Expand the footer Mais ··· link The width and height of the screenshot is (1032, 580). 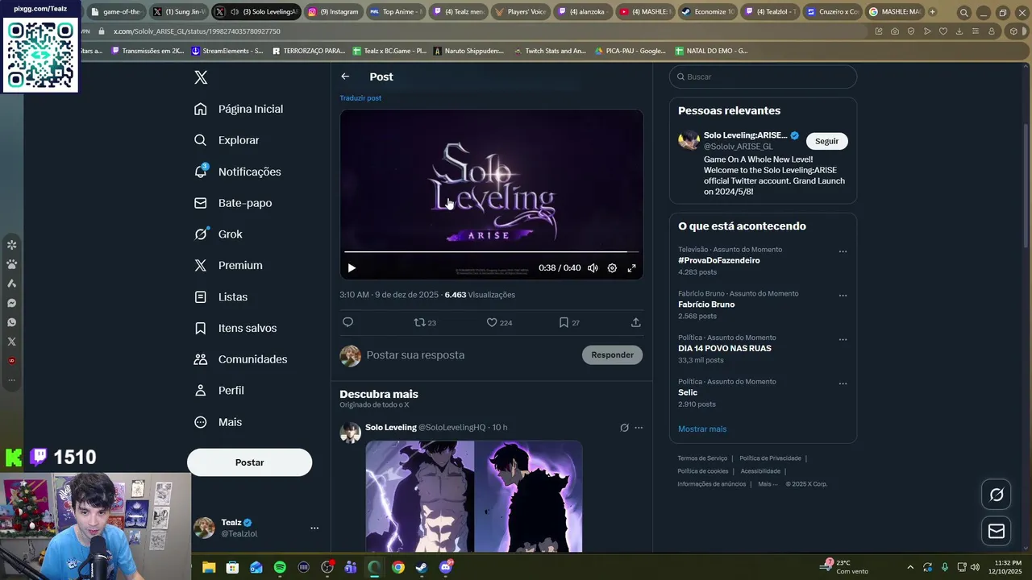pos(768,484)
